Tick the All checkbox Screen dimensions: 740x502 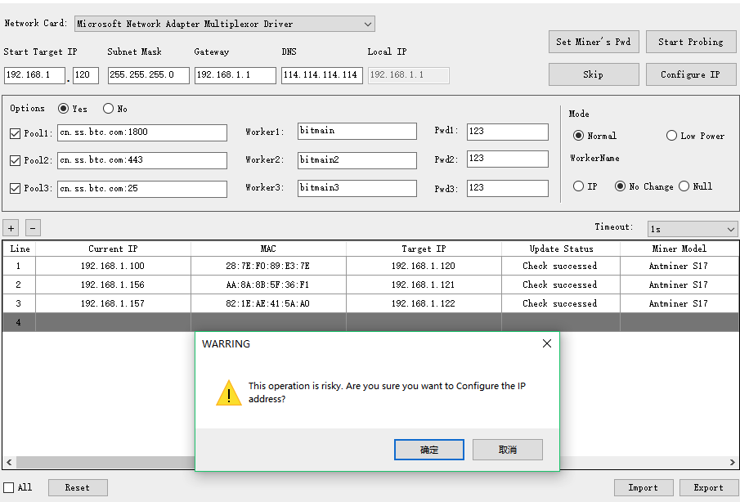pyautogui.click(x=8, y=487)
